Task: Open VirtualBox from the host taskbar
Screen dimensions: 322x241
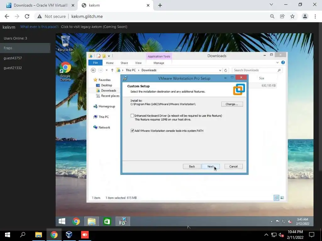Action: pyautogui.click(x=69, y=234)
